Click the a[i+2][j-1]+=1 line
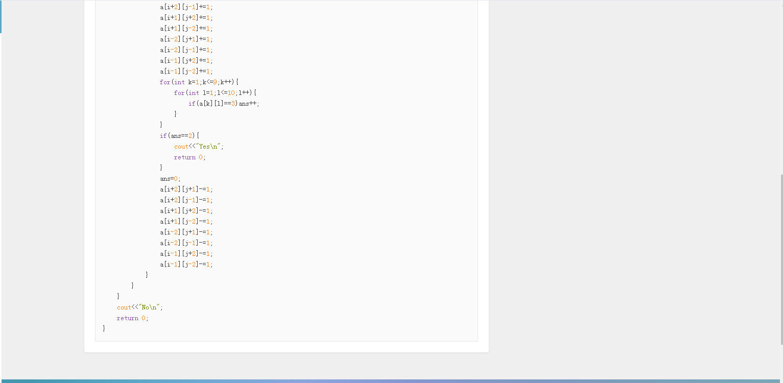 [x=186, y=7]
